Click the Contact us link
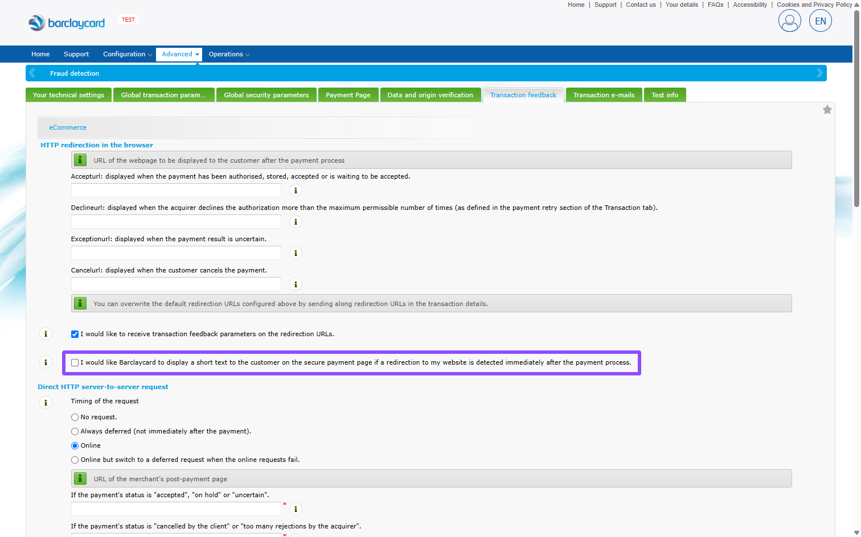Screen dimensions: 861x537 [x=641, y=5]
